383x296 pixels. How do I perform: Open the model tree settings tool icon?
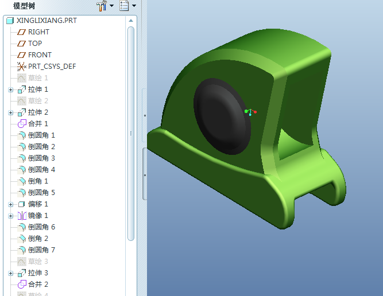pyautogui.click(x=102, y=6)
